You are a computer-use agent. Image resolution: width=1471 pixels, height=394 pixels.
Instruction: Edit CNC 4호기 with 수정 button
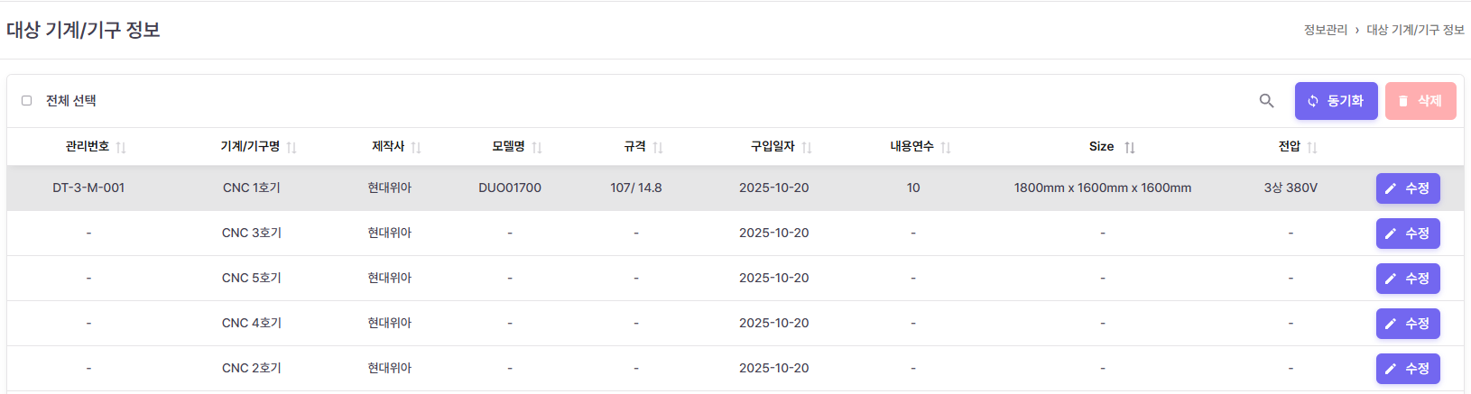tap(1407, 324)
